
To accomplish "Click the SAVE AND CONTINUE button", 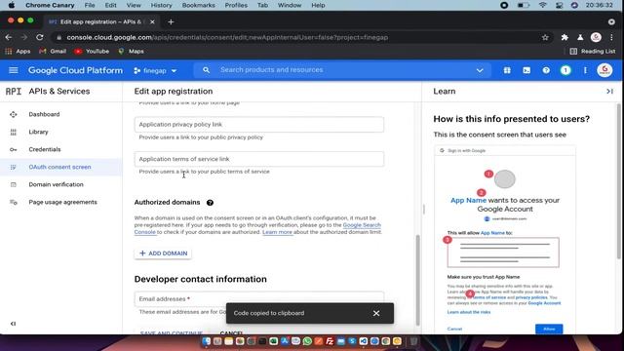I will [x=172, y=332].
